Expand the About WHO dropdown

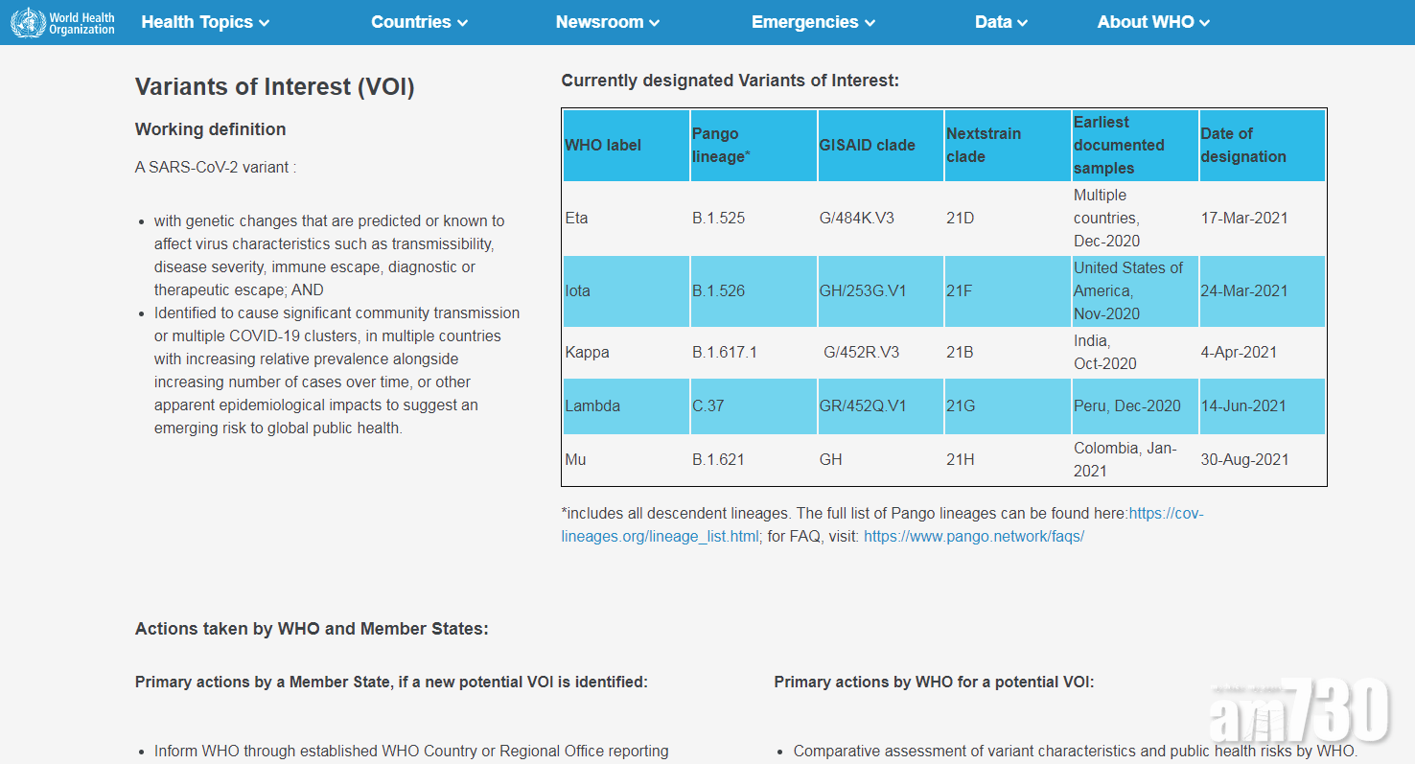[1153, 22]
